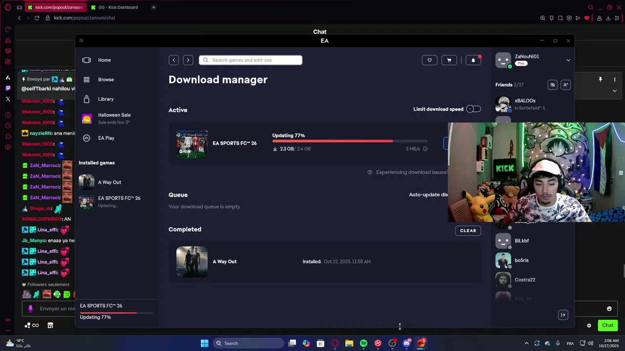Click the ZaNouNi01 profile avatar
The width and height of the screenshot is (625, 351).
tap(503, 60)
